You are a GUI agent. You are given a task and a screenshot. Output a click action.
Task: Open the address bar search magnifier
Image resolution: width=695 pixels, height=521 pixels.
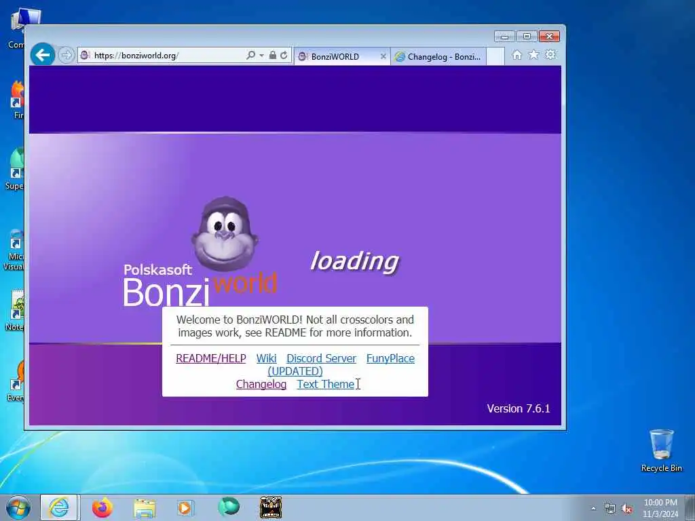point(251,56)
